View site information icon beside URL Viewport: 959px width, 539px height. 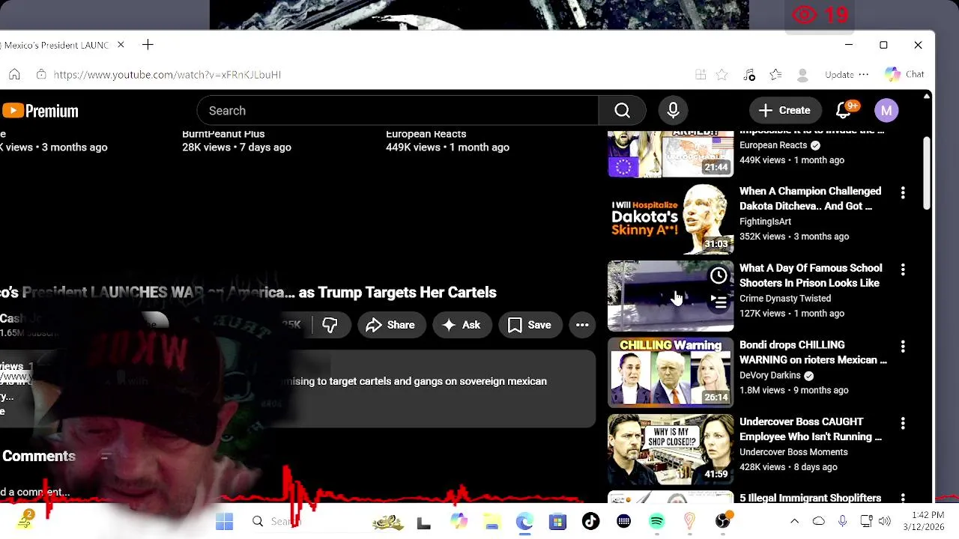pos(41,75)
